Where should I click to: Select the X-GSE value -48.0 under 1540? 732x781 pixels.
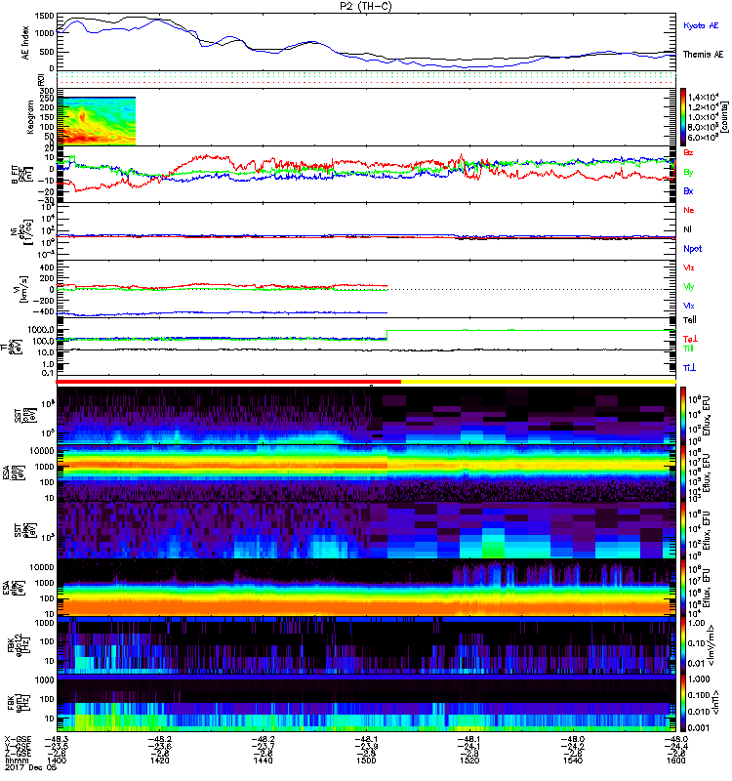pos(573,739)
